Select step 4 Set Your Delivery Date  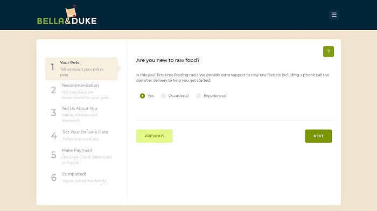pos(81,135)
